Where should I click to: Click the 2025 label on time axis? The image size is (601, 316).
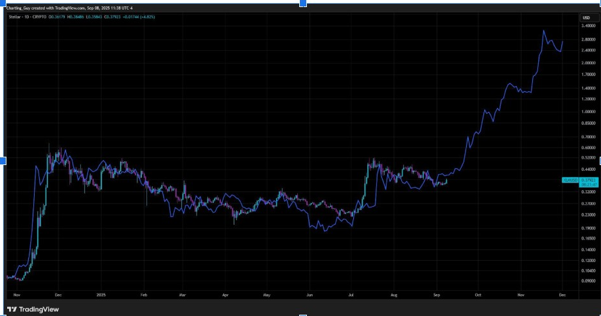[x=101, y=295]
